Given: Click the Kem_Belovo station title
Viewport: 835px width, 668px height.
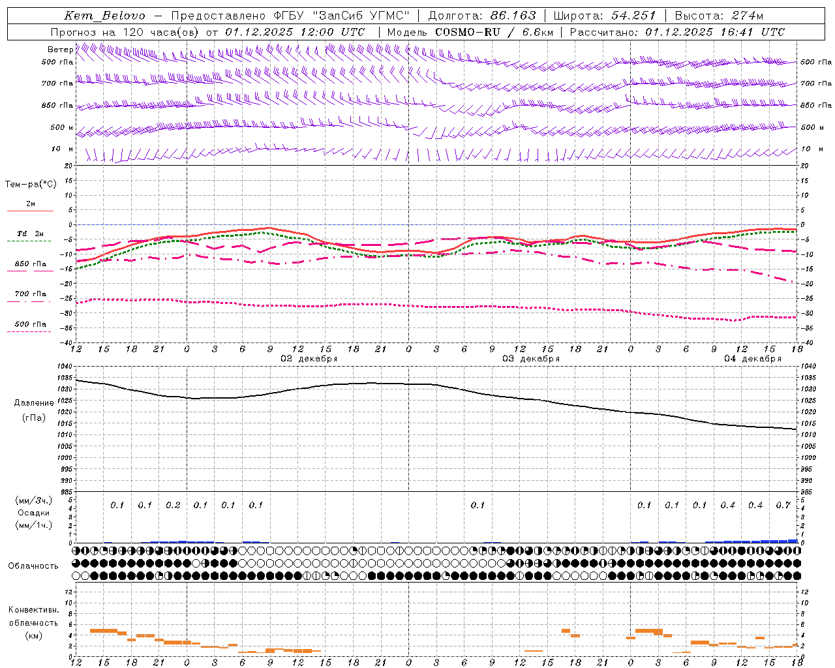Looking at the screenshot, I should (105, 16).
